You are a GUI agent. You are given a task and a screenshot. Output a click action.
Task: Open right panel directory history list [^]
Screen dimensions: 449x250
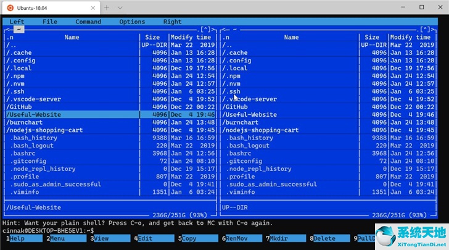pos(425,29)
